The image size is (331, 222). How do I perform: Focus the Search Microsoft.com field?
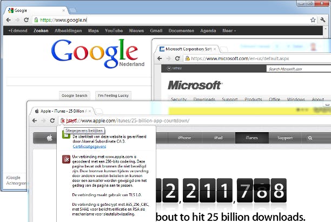pyautogui.click(x=299, y=69)
